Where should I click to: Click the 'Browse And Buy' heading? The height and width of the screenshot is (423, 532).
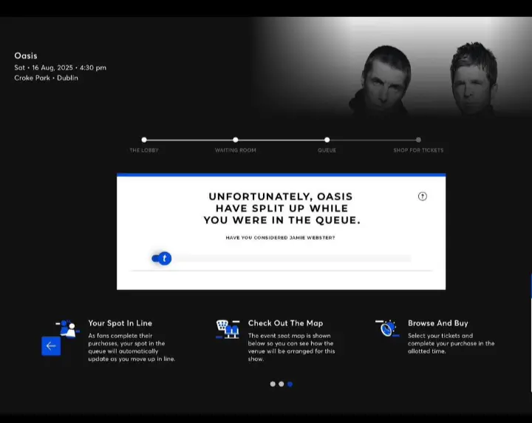(x=438, y=323)
